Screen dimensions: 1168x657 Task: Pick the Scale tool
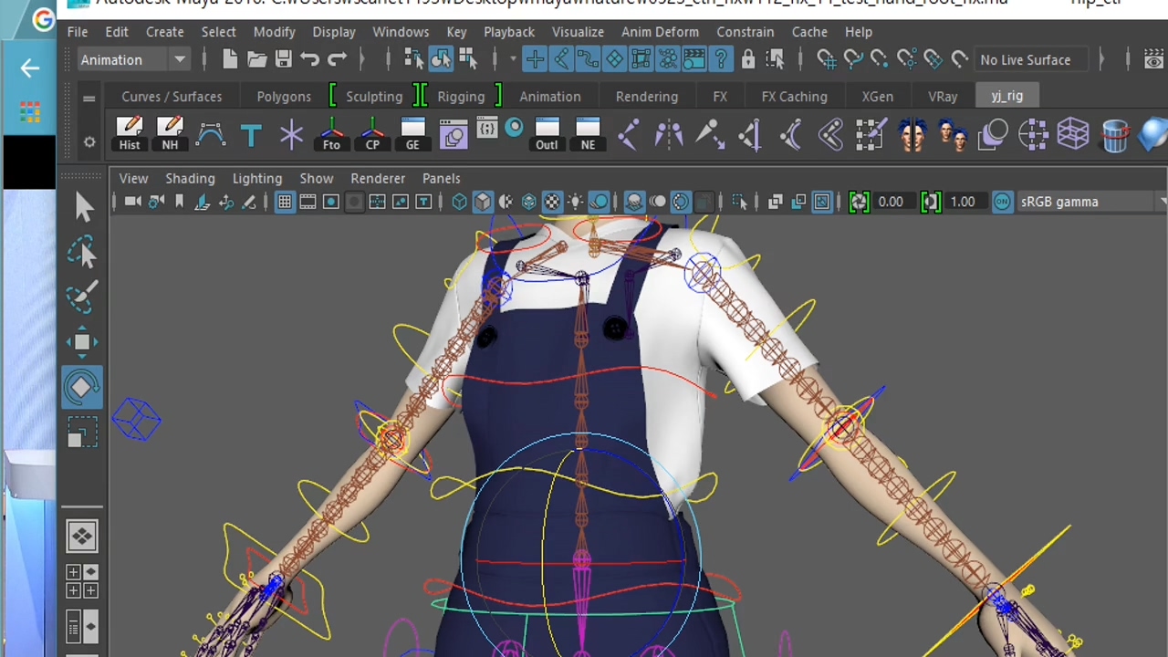click(82, 433)
